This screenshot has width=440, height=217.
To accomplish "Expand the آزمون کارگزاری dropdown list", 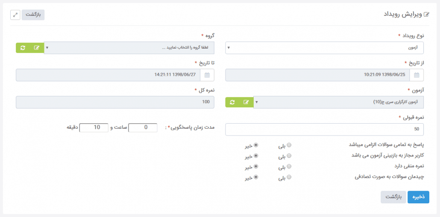I will click(x=338, y=102).
